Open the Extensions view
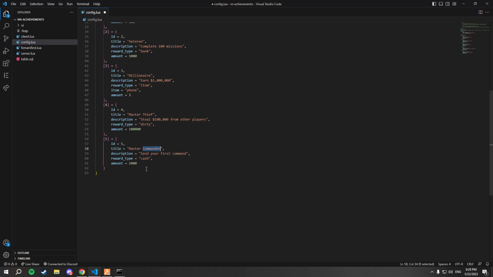 6,63
